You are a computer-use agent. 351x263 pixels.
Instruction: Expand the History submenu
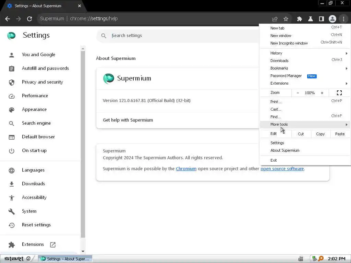[x=305, y=53]
